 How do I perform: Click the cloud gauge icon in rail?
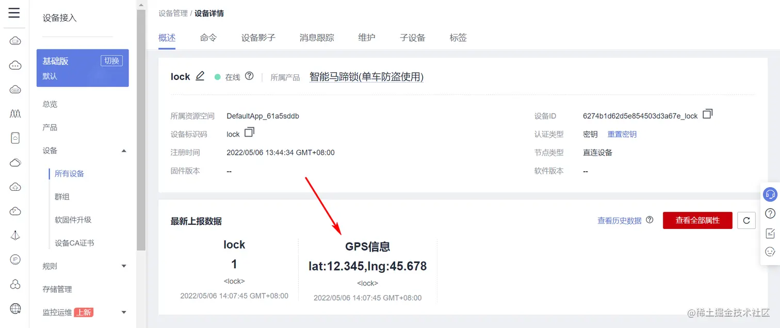(15, 211)
